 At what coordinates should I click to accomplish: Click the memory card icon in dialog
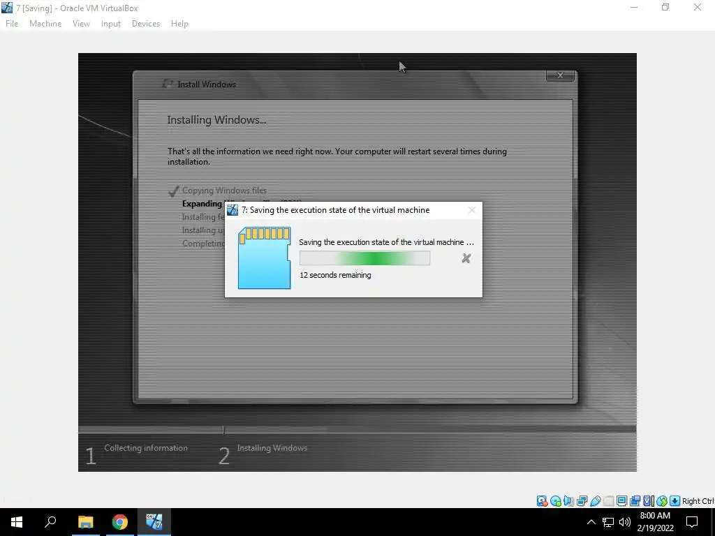(x=265, y=258)
